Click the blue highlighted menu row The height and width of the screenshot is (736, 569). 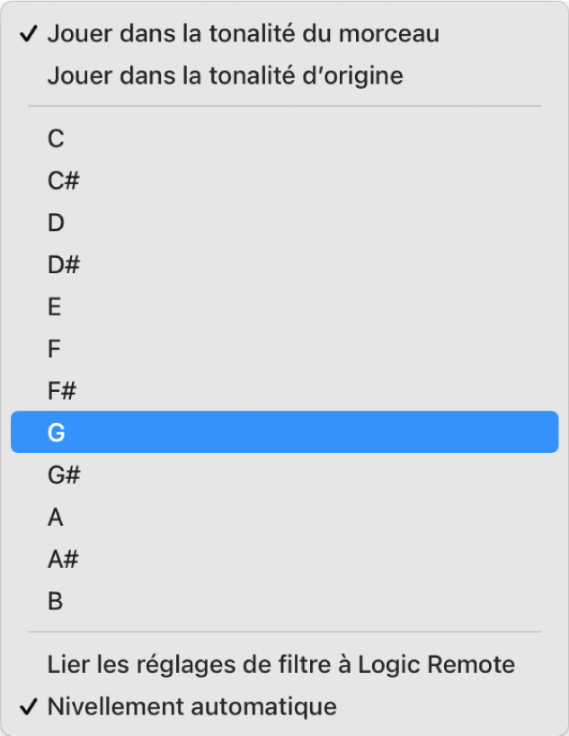click(284, 433)
